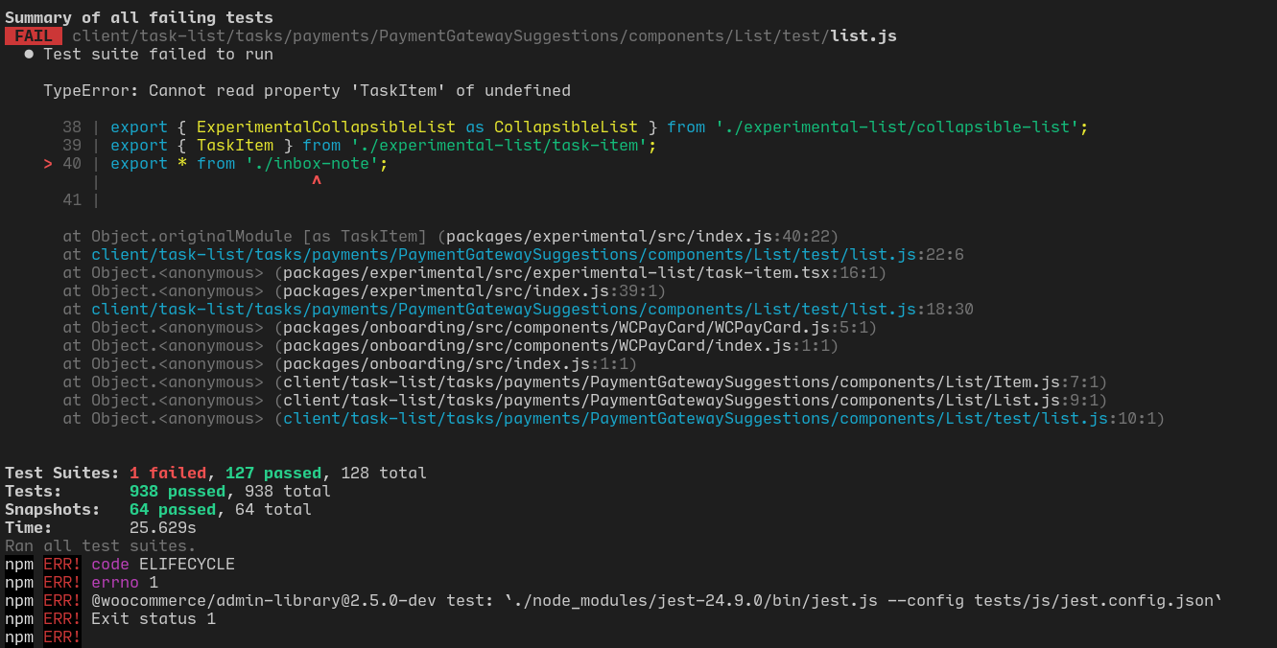Screen dimensions: 1277x648
Task: Open stack trace link list.js:10:1
Action: pos(614,418)
